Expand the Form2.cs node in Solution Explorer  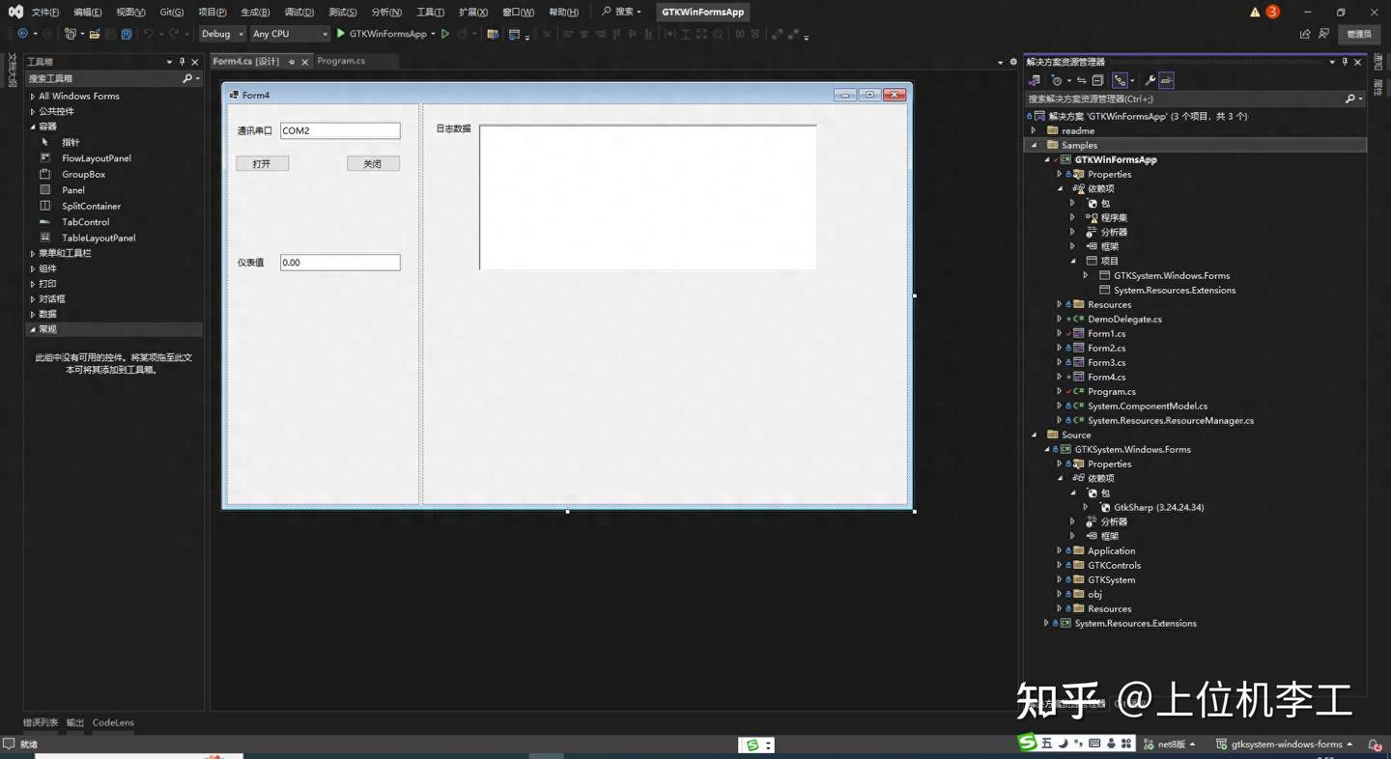click(1059, 348)
